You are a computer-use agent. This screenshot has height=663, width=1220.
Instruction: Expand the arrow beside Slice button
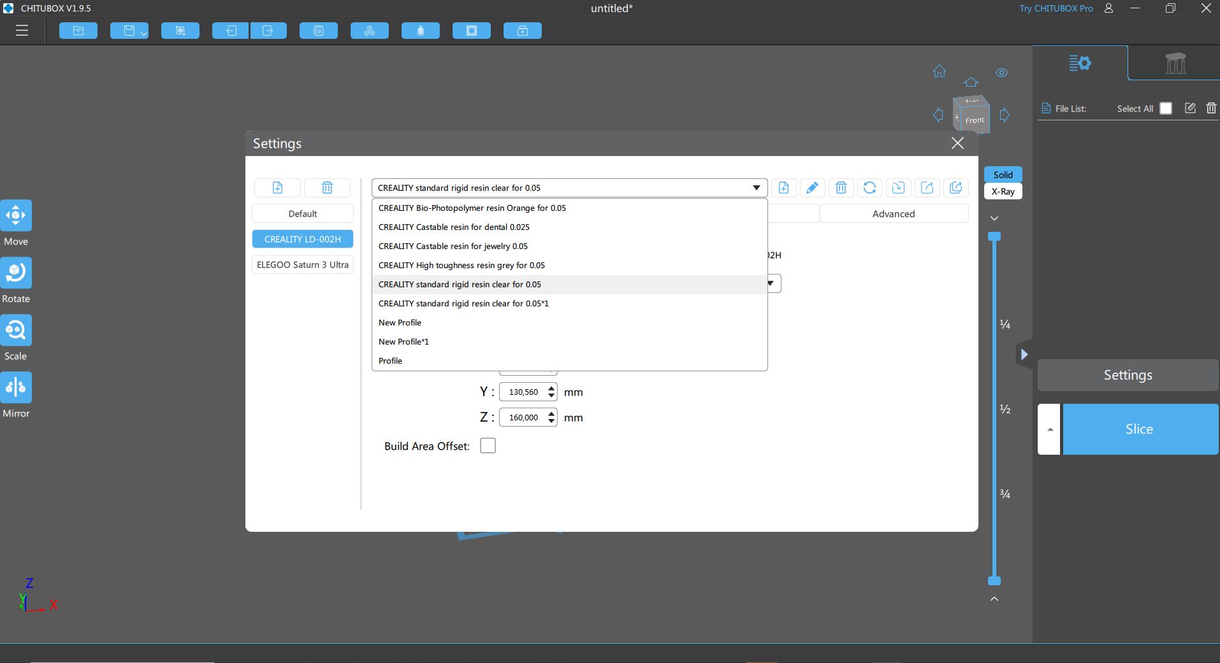point(1049,429)
